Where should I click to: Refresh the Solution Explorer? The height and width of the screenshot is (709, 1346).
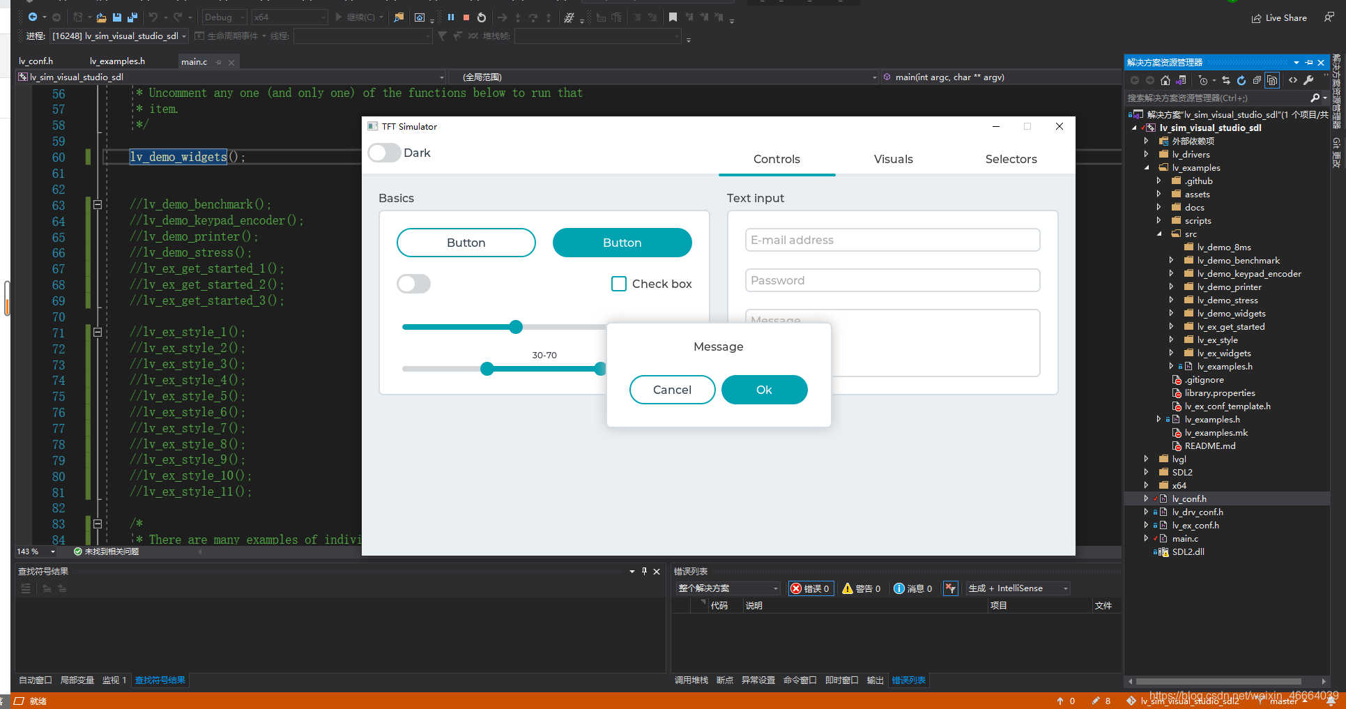(x=1241, y=80)
